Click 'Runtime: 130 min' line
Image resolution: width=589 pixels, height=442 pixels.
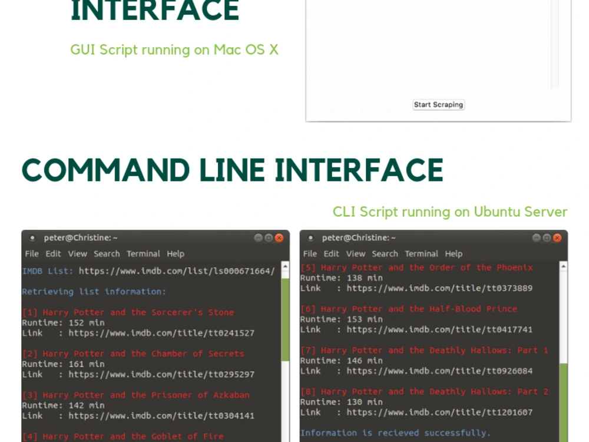point(342,402)
